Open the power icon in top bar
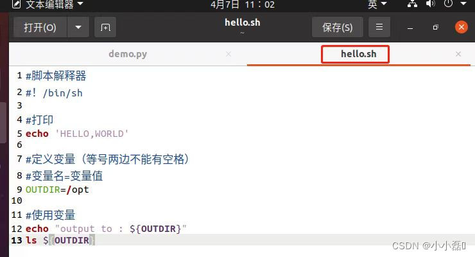 click(448, 4)
